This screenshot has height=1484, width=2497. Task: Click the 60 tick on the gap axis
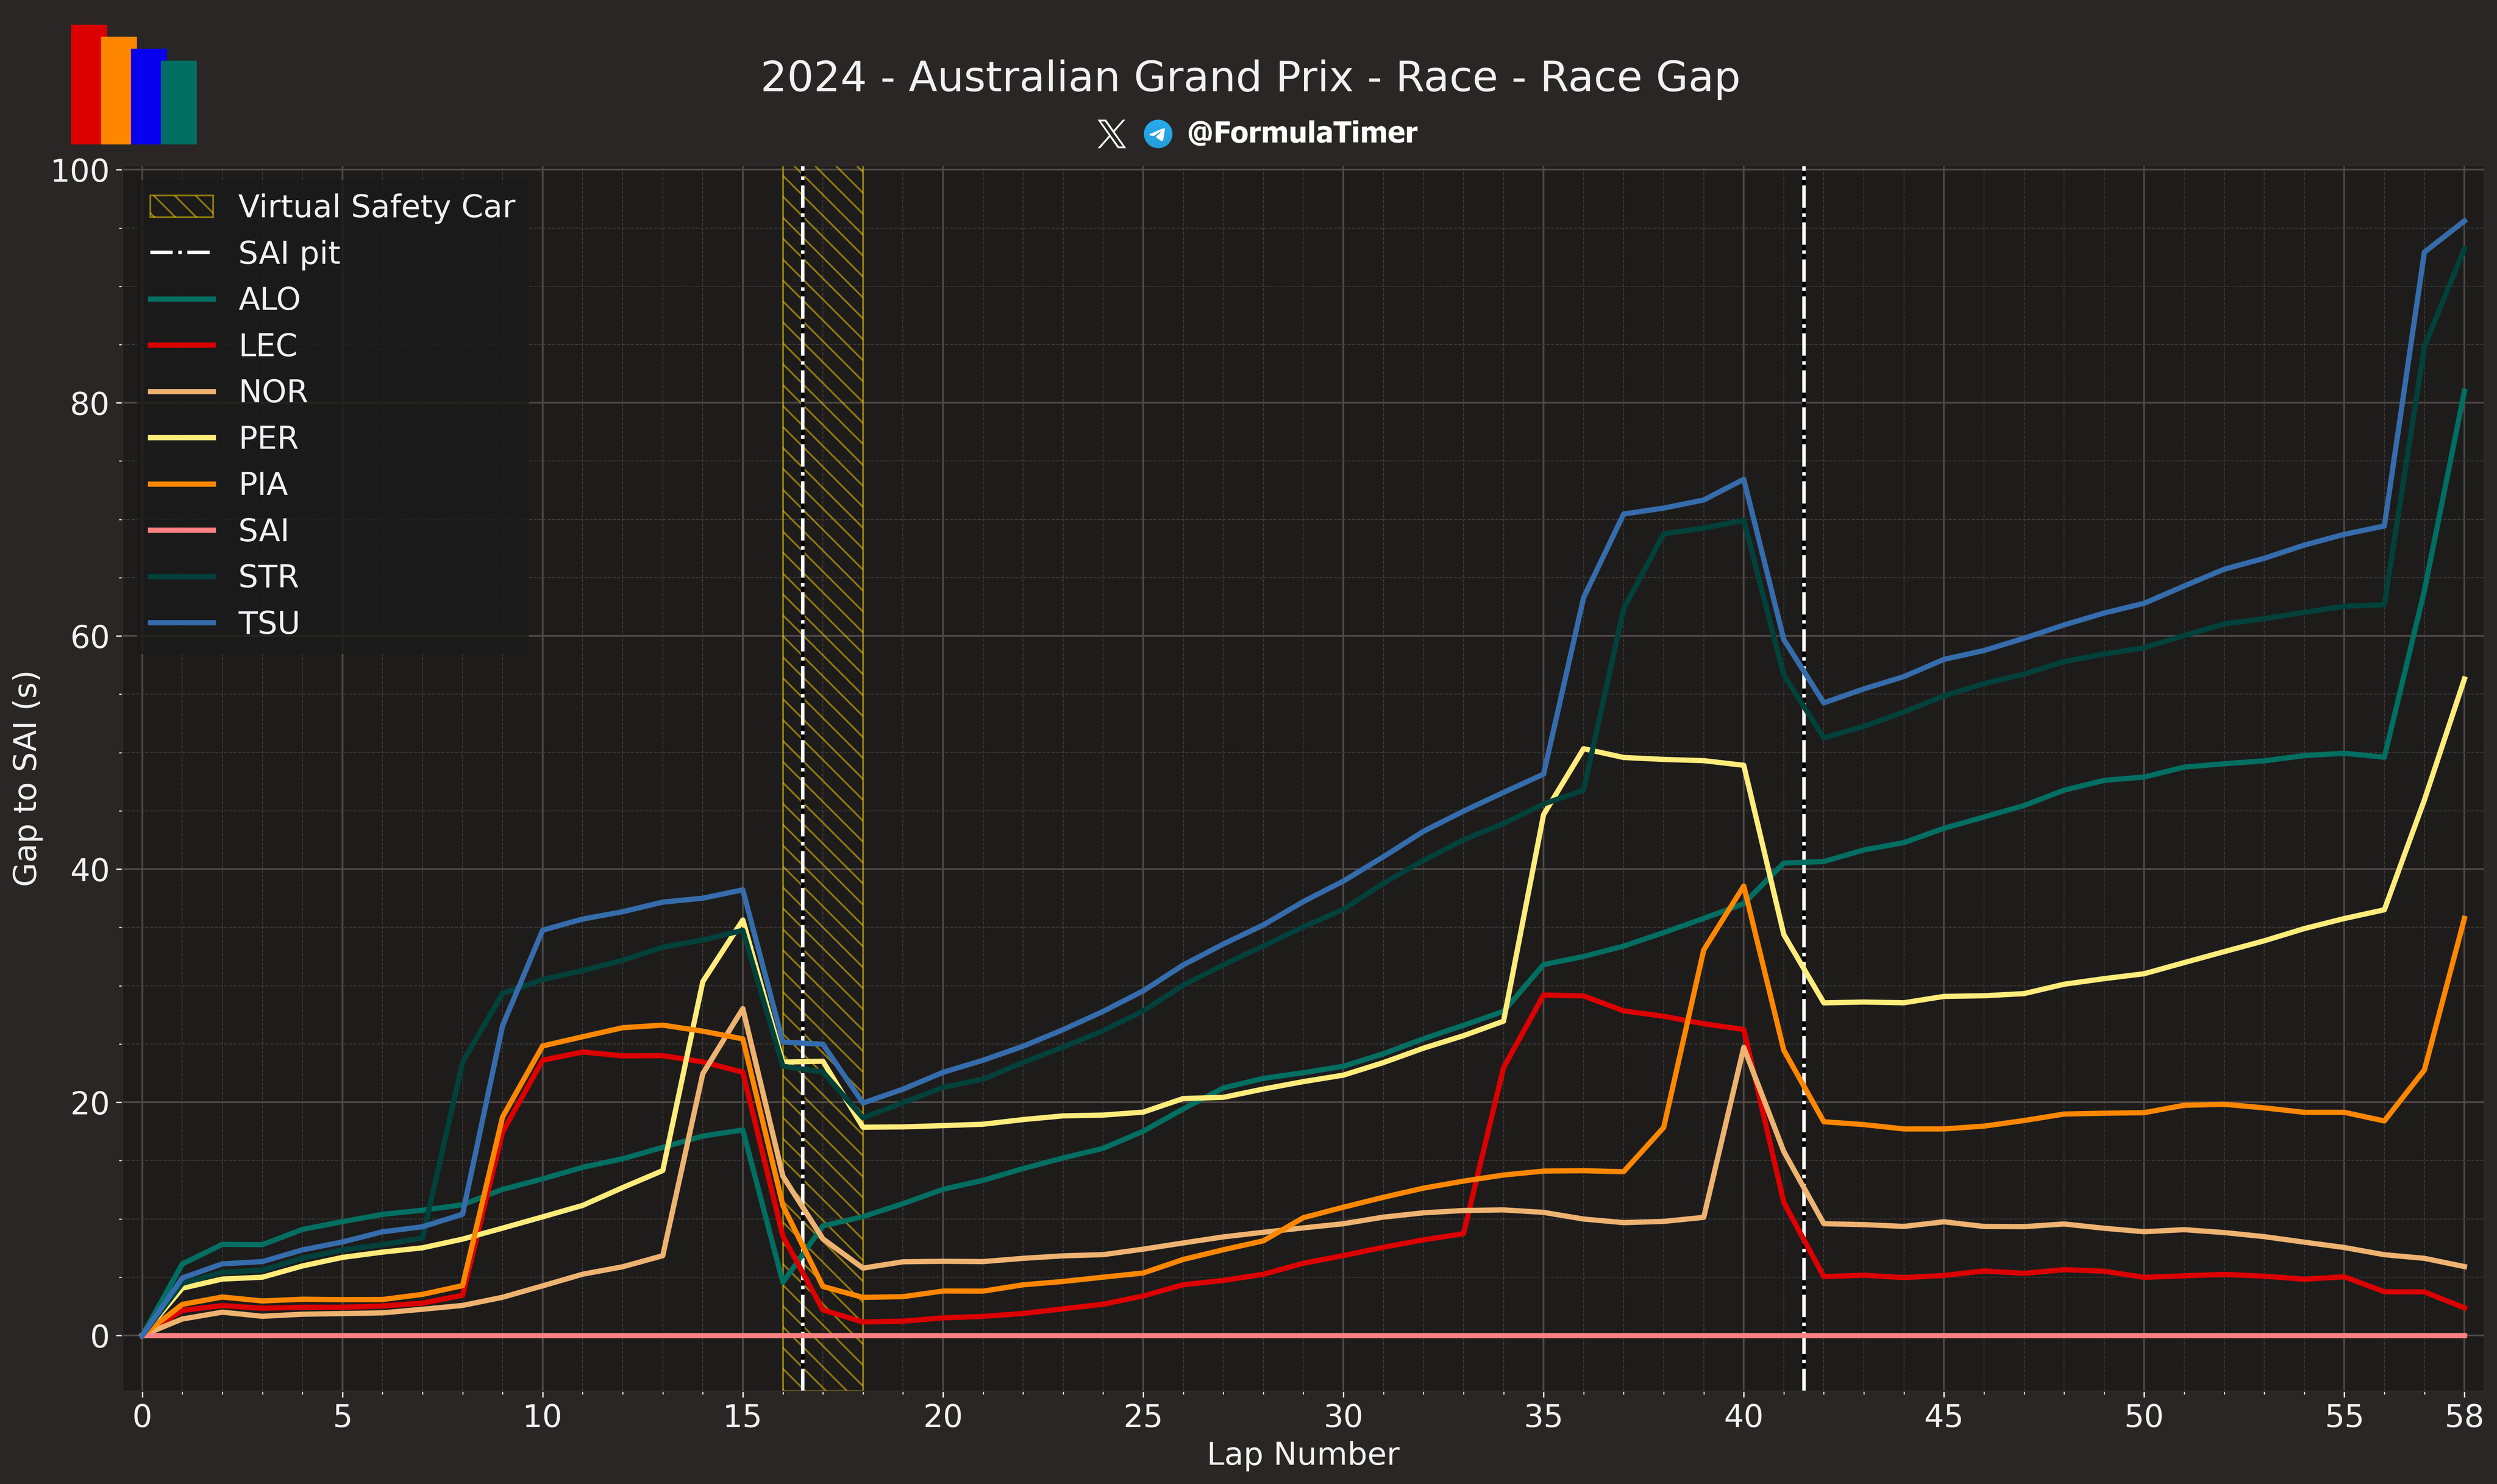coord(90,637)
